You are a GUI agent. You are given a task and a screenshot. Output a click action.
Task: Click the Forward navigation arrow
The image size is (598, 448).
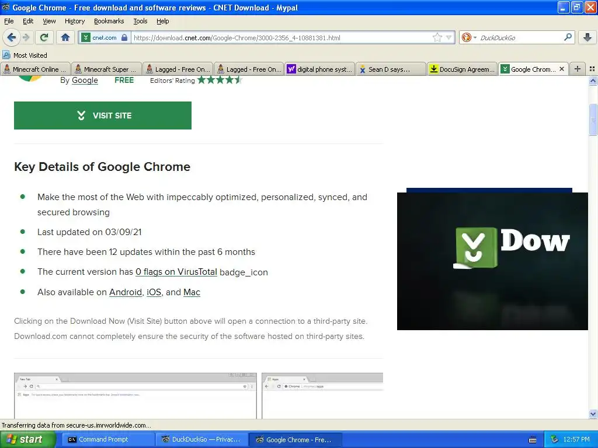tap(26, 37)
